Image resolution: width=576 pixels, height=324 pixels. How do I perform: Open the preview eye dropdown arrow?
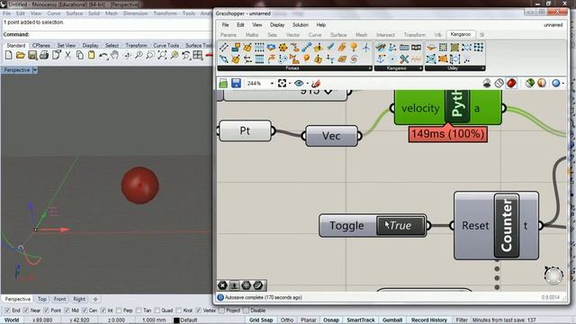pyautogui.click(x=307, y=84)
